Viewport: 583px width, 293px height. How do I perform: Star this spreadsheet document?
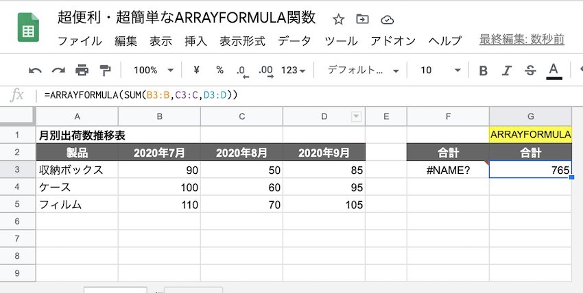pos(339,19)
